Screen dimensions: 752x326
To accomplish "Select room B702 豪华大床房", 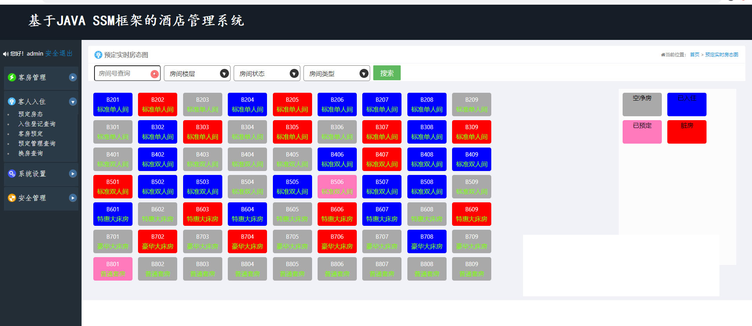I will coord(158,241).
